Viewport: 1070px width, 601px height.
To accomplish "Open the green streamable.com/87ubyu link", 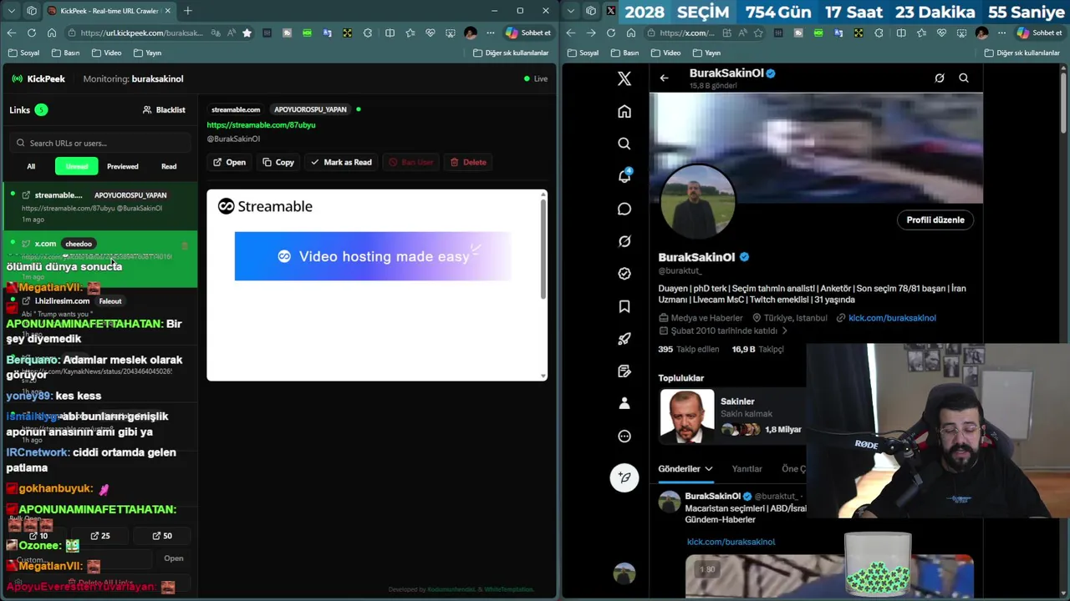I will pyautogui.click(x=261, y=125).
